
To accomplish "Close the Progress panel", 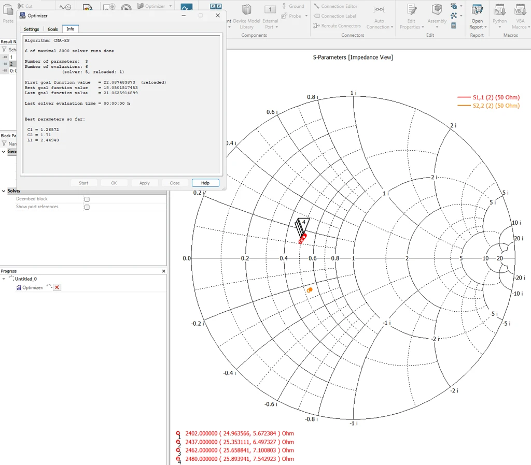I will 163,271.
